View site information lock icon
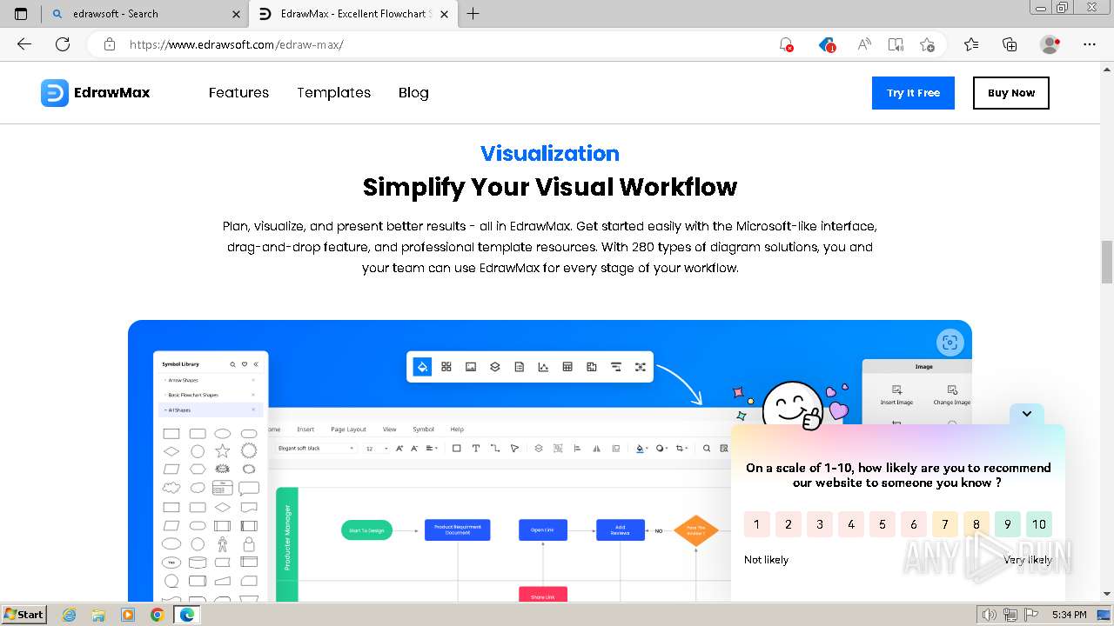 (110, 44)
